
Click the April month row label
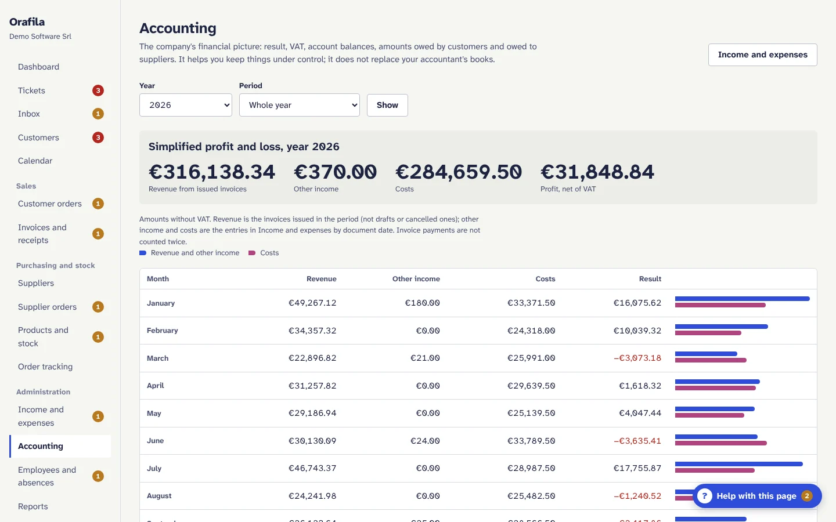pos(156,386)
